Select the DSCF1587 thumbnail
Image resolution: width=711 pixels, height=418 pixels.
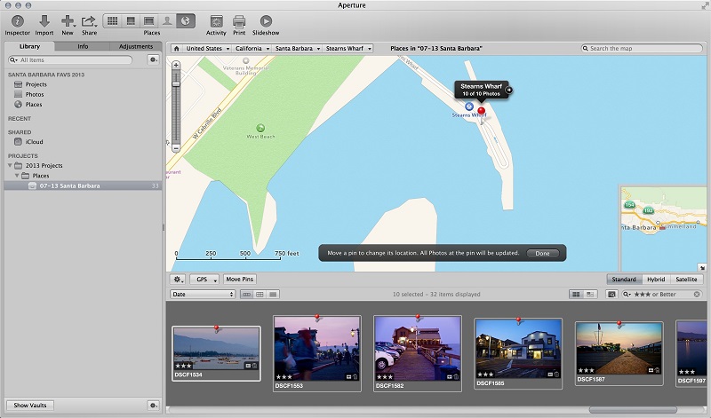point(619,353)
